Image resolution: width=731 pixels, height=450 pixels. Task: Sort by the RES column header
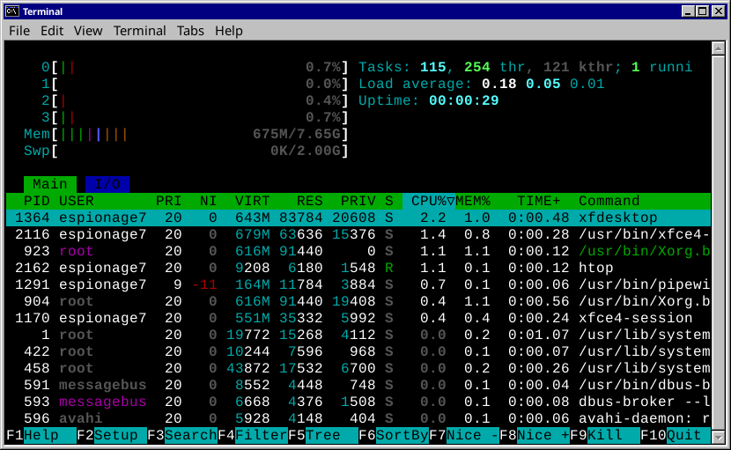(x=309, y=201)
